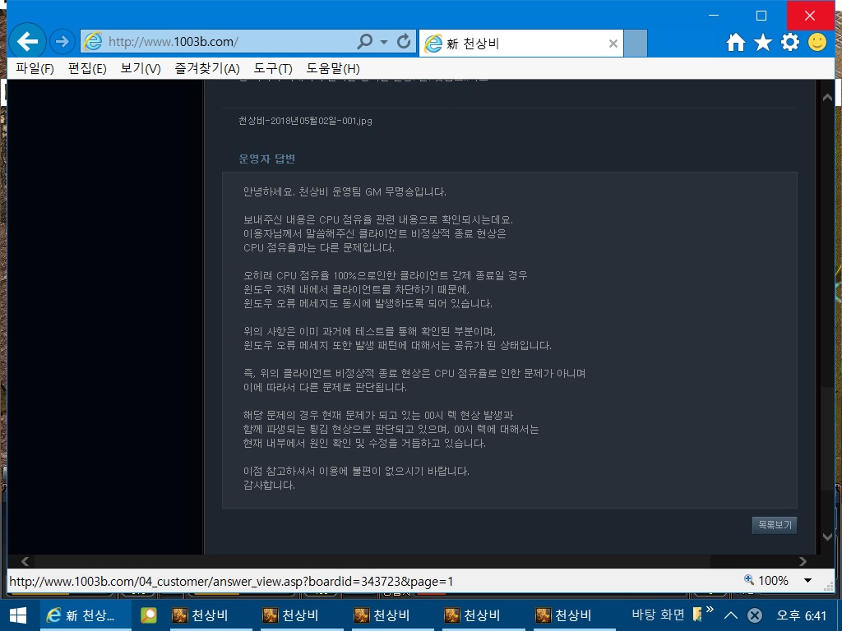The width and height of the screenshot is (842, 631).
Task: Click the smiley feedback icon
Action: point(817,42)
